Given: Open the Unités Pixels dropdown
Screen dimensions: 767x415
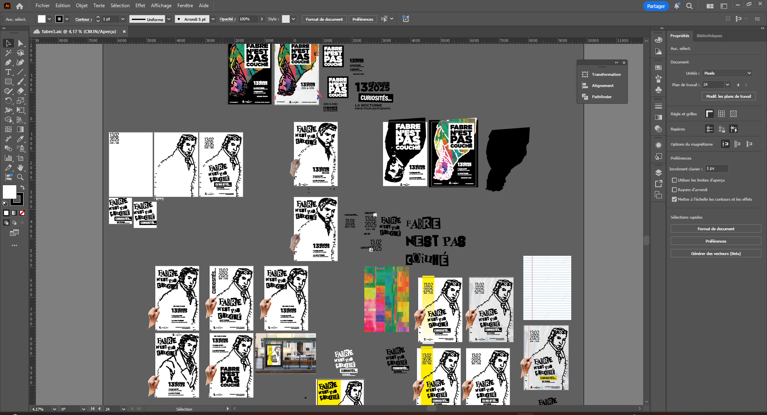Looking at the screenshot, I should tap(727, 73).
